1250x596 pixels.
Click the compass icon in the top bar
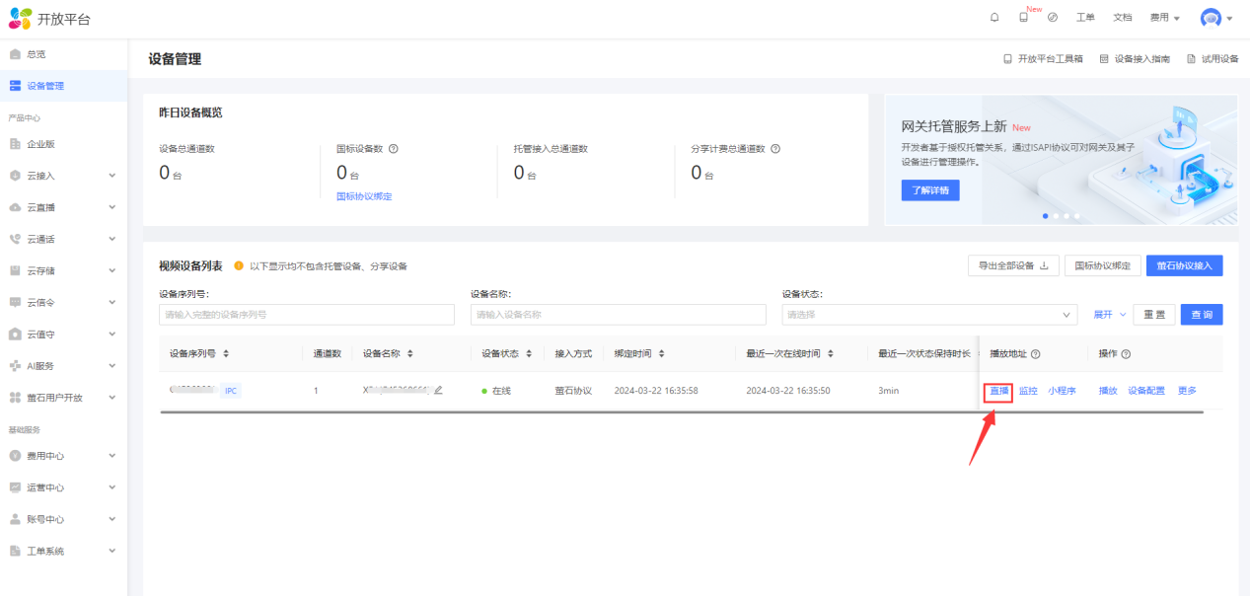pos(1053,18)
